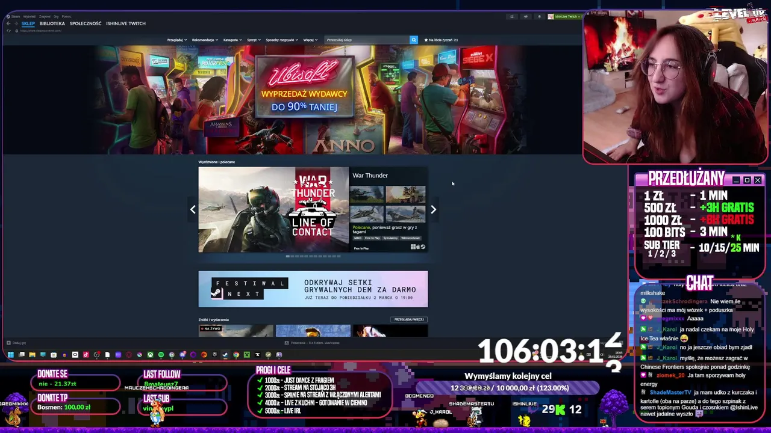Go back with the Steam back arrow
Screen dimensions: 771x433
click(8, 23)
